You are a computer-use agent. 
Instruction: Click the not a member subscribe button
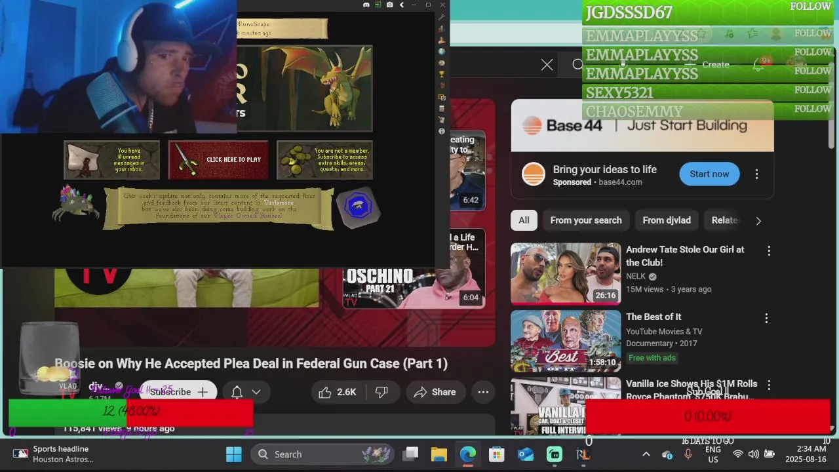[x=324, y=160]
